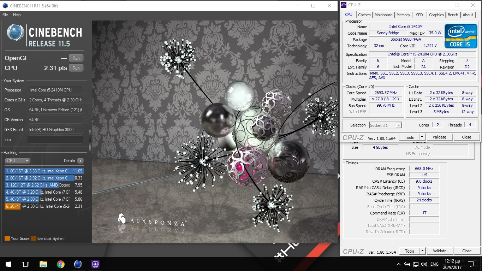Open the Action Center notifications icon
482x271 pixels.
pyautogui.click(x=471, y=264)
